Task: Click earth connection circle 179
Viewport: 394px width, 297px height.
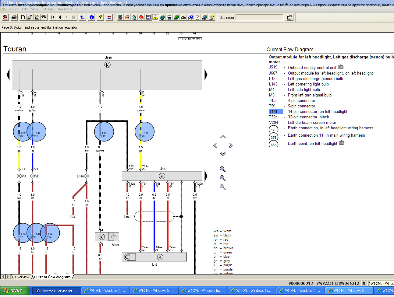Action: [274, 130]
